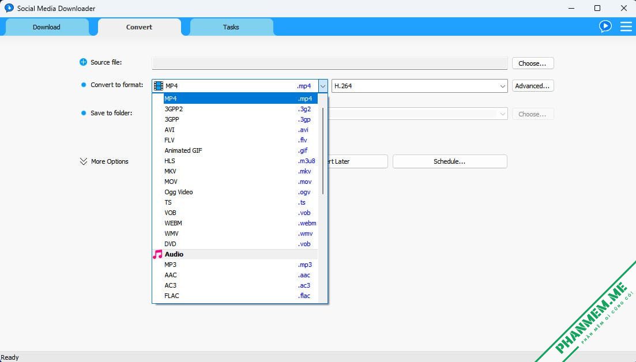Minimize the Social Media Downloader window
The width and height of the screenshot is (636, 362).
point(571,8)
